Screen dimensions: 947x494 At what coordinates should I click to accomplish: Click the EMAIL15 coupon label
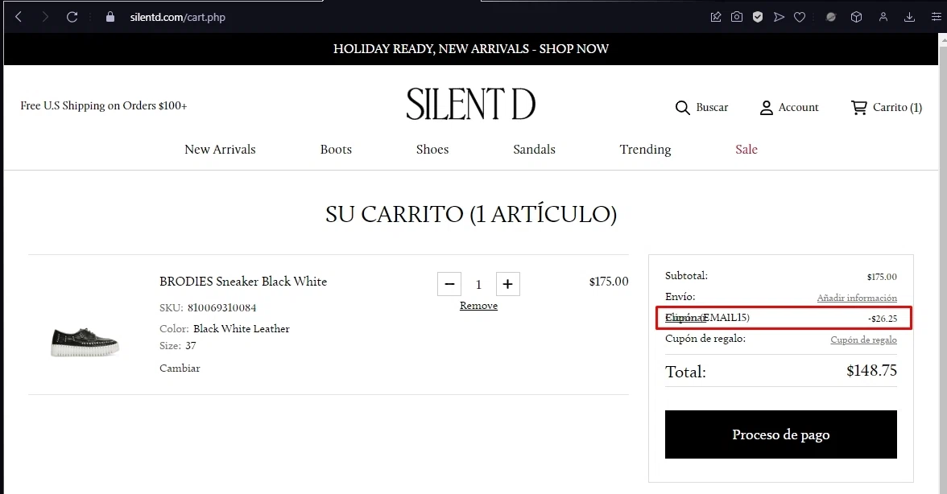click(725, 317)
